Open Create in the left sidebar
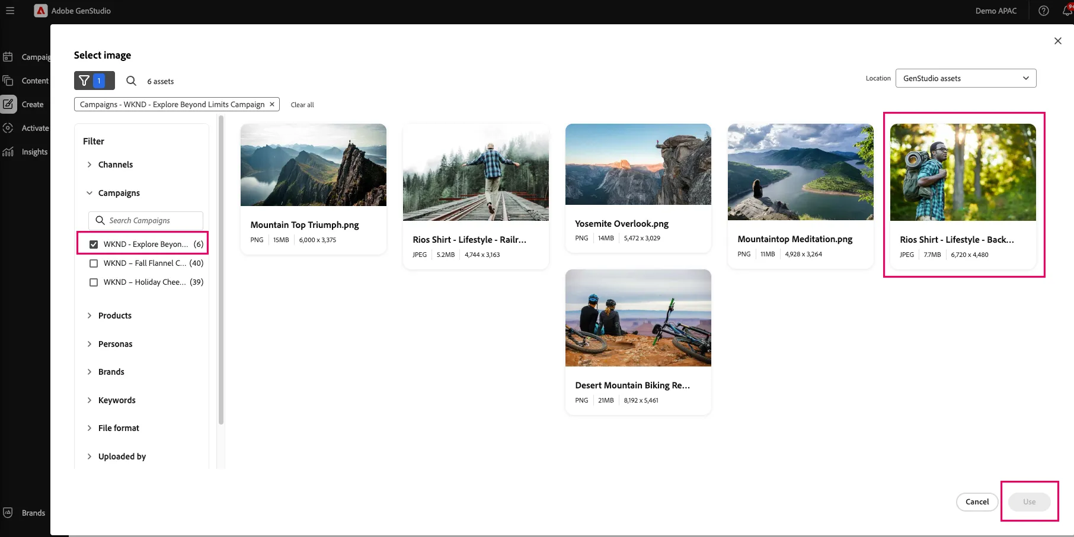Image resolution: width=1074 pixels, height=537 pixels. click(24, 104)
